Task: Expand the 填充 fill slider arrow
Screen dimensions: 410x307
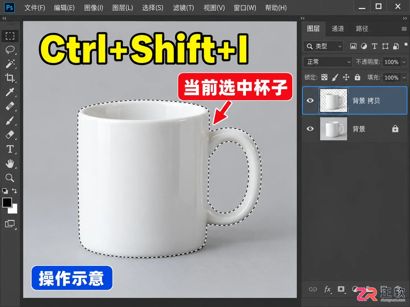Action: [x=404, y=77]
